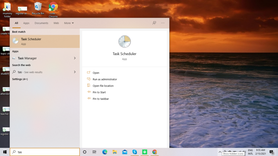Click the web search magnifier beside 'tas'
The height and width of the screenshot is (156, 278).
pyautogui.click(x=14, y=72)
